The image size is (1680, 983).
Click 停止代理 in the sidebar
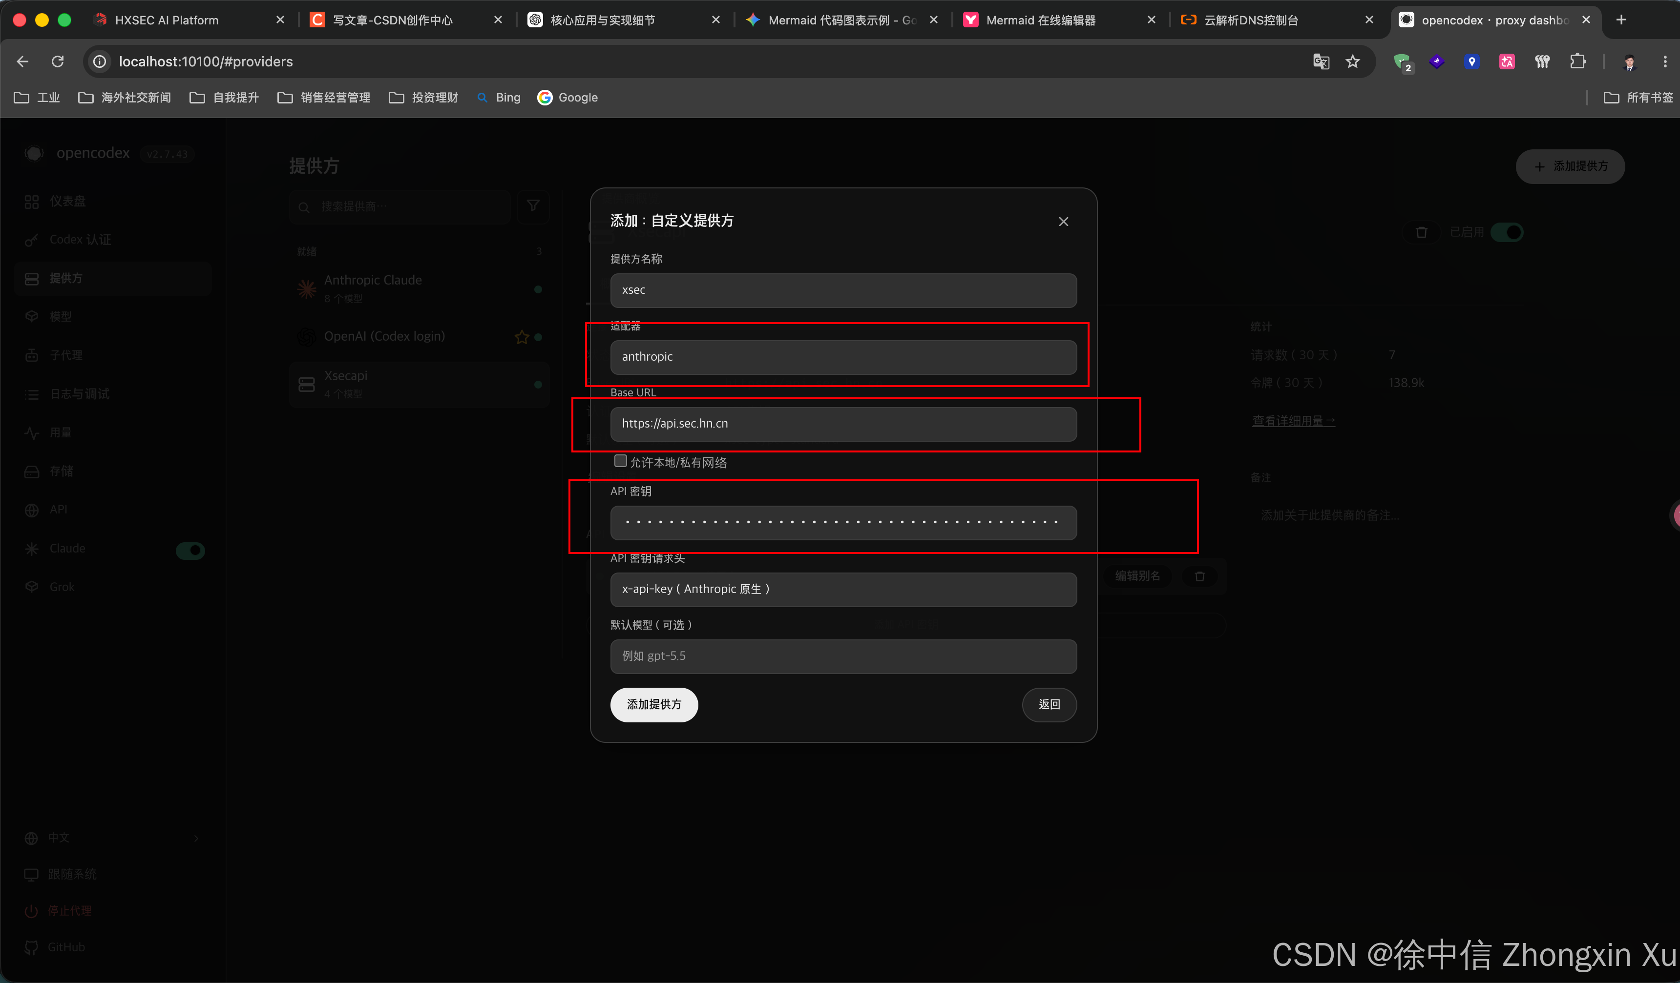coord(58,910)
